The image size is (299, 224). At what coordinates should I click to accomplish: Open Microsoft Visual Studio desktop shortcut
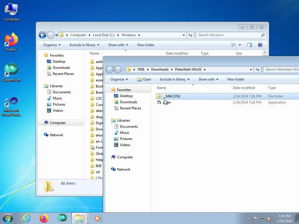11,107
